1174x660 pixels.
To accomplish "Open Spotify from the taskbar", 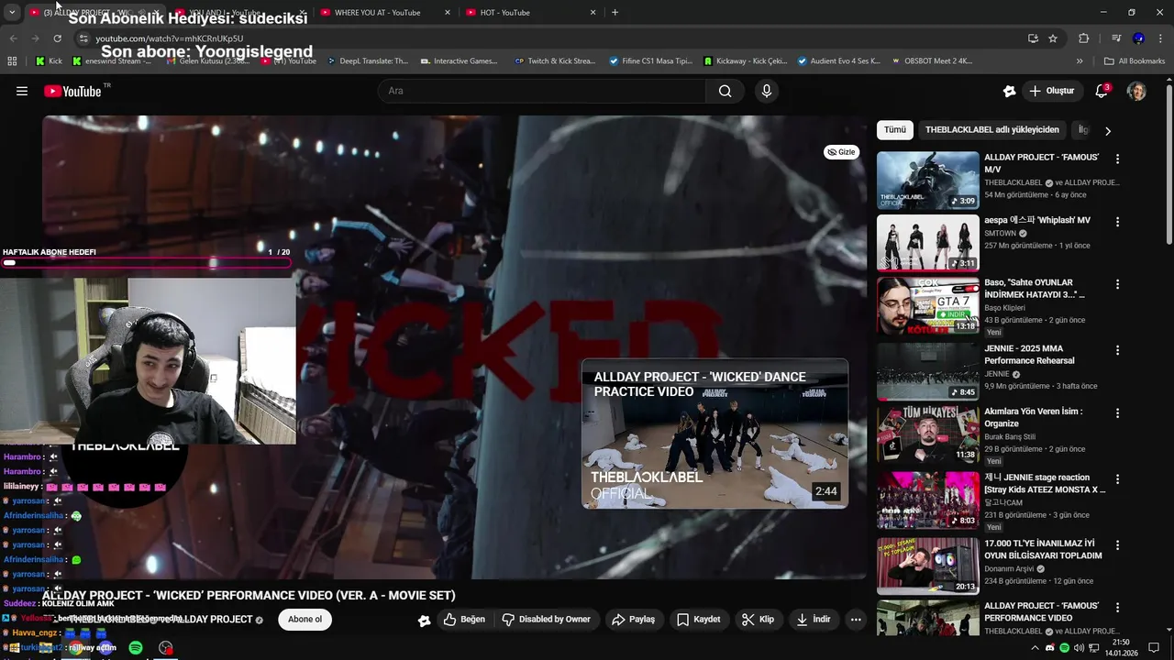I will tap(136, 648).
